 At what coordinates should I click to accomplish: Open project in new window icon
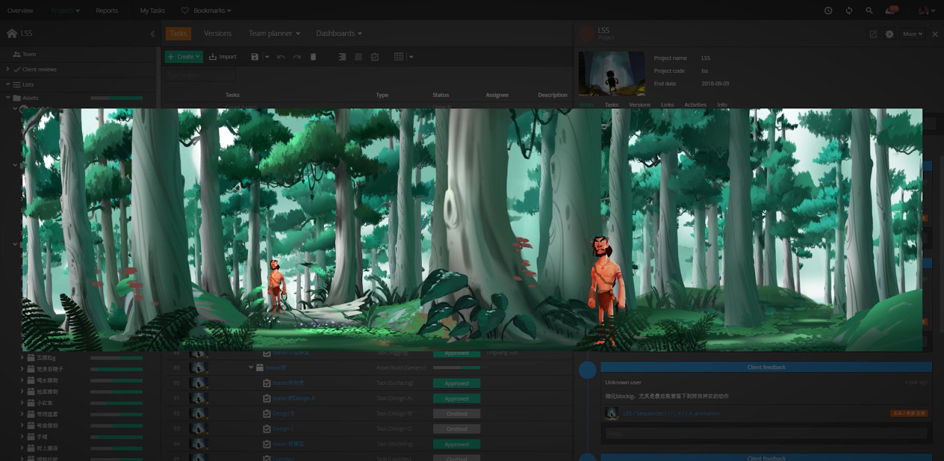[873, 34]
